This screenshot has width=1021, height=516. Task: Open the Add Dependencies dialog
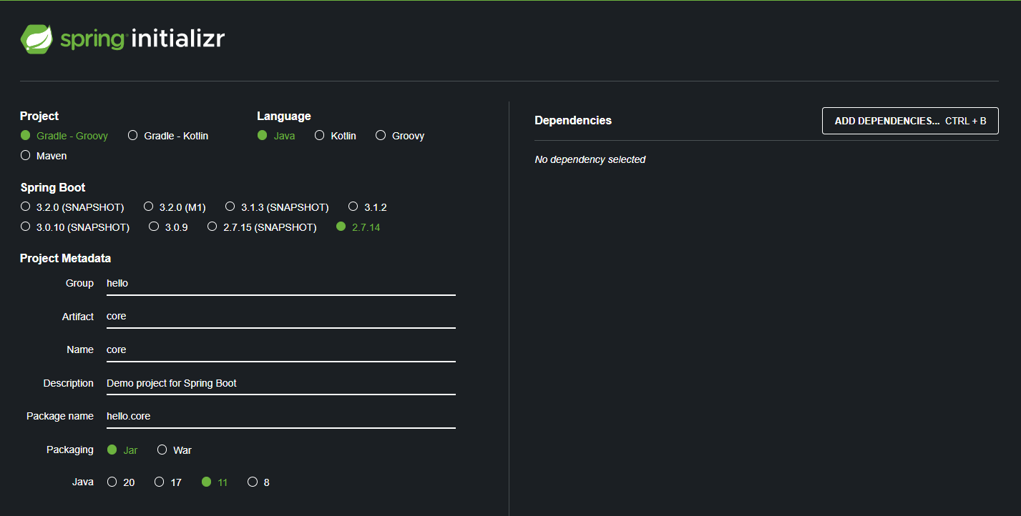910,121
